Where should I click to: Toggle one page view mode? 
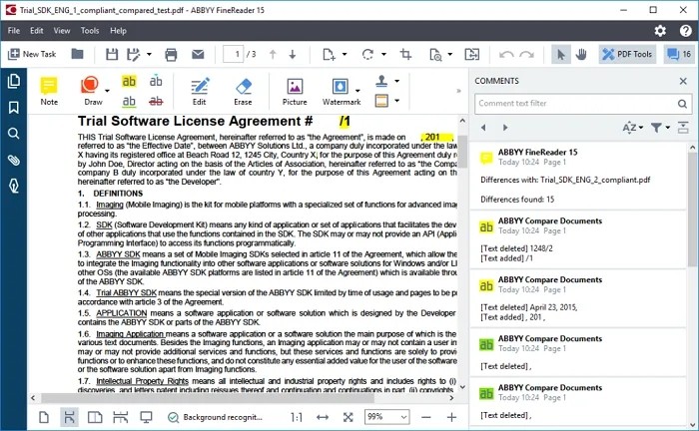[44, 417]
